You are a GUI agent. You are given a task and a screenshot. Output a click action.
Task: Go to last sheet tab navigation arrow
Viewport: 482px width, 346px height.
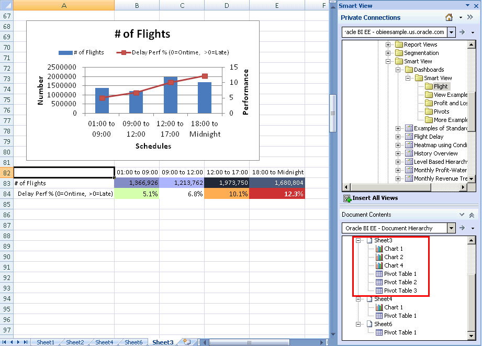pos(26,342)
